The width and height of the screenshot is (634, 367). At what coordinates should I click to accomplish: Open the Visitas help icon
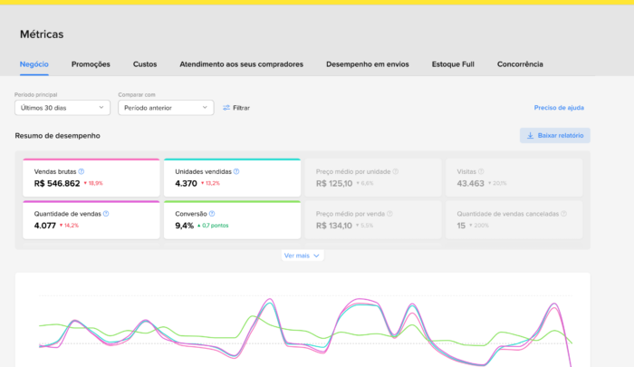click(x=481, y=171)
